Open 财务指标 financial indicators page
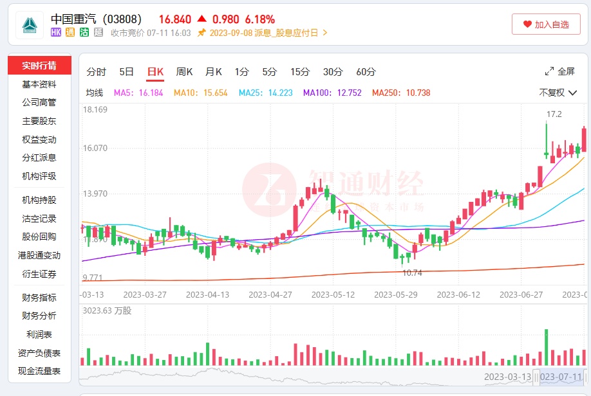Viewport: 591px width, 396px height. tap(39, 298)
